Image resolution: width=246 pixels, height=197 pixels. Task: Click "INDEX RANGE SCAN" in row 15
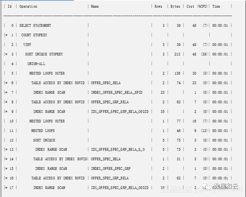point(51,168)
